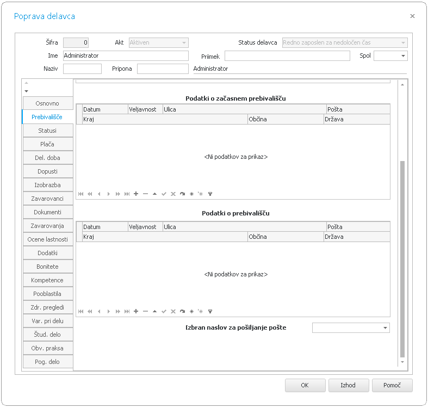Click filter funnel icon under začasnem prebivališču grid

coord(210,194)
